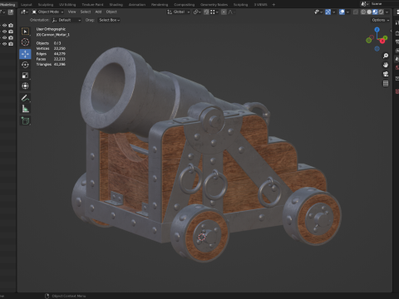Open the Select menu

86,12
